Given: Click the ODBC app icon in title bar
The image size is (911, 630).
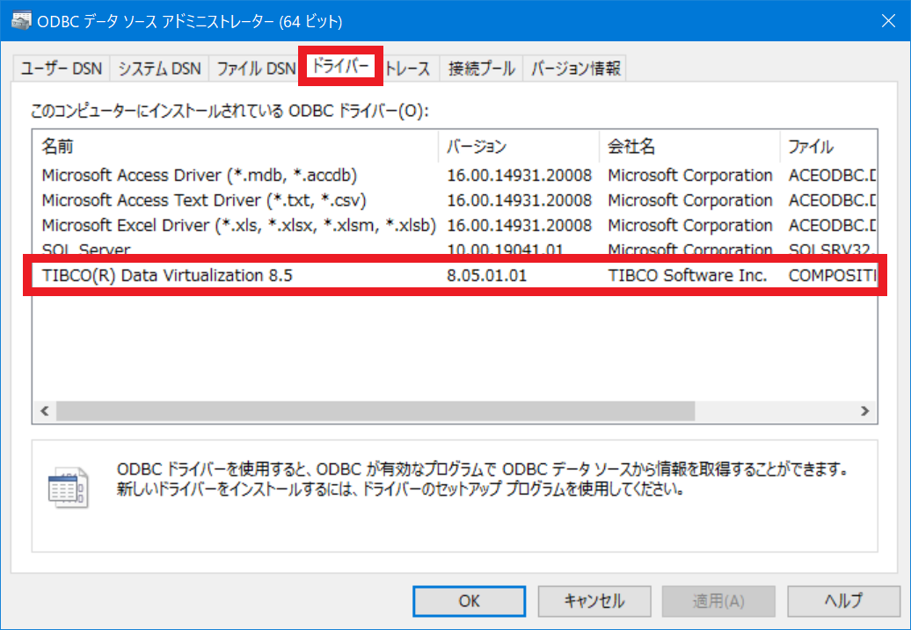Looking at the screenshot, I should pyautogui.click(x=21, y=21).
